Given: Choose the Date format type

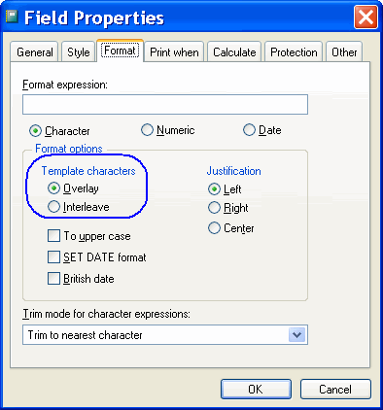Looking at the screenshot, I should (249, 130).
